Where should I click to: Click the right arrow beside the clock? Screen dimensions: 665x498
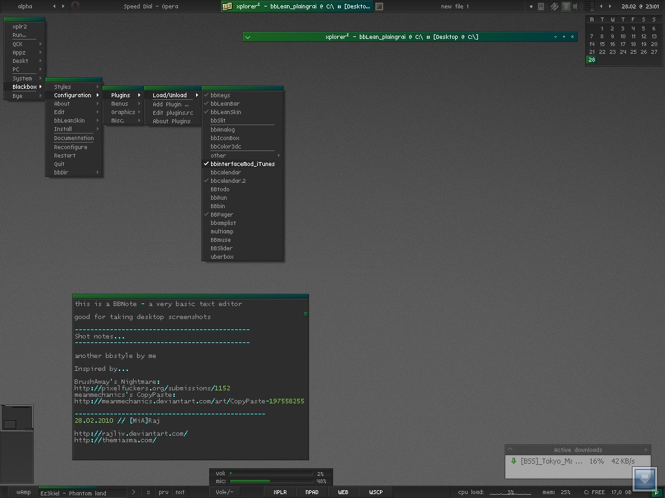click(610, 6)
